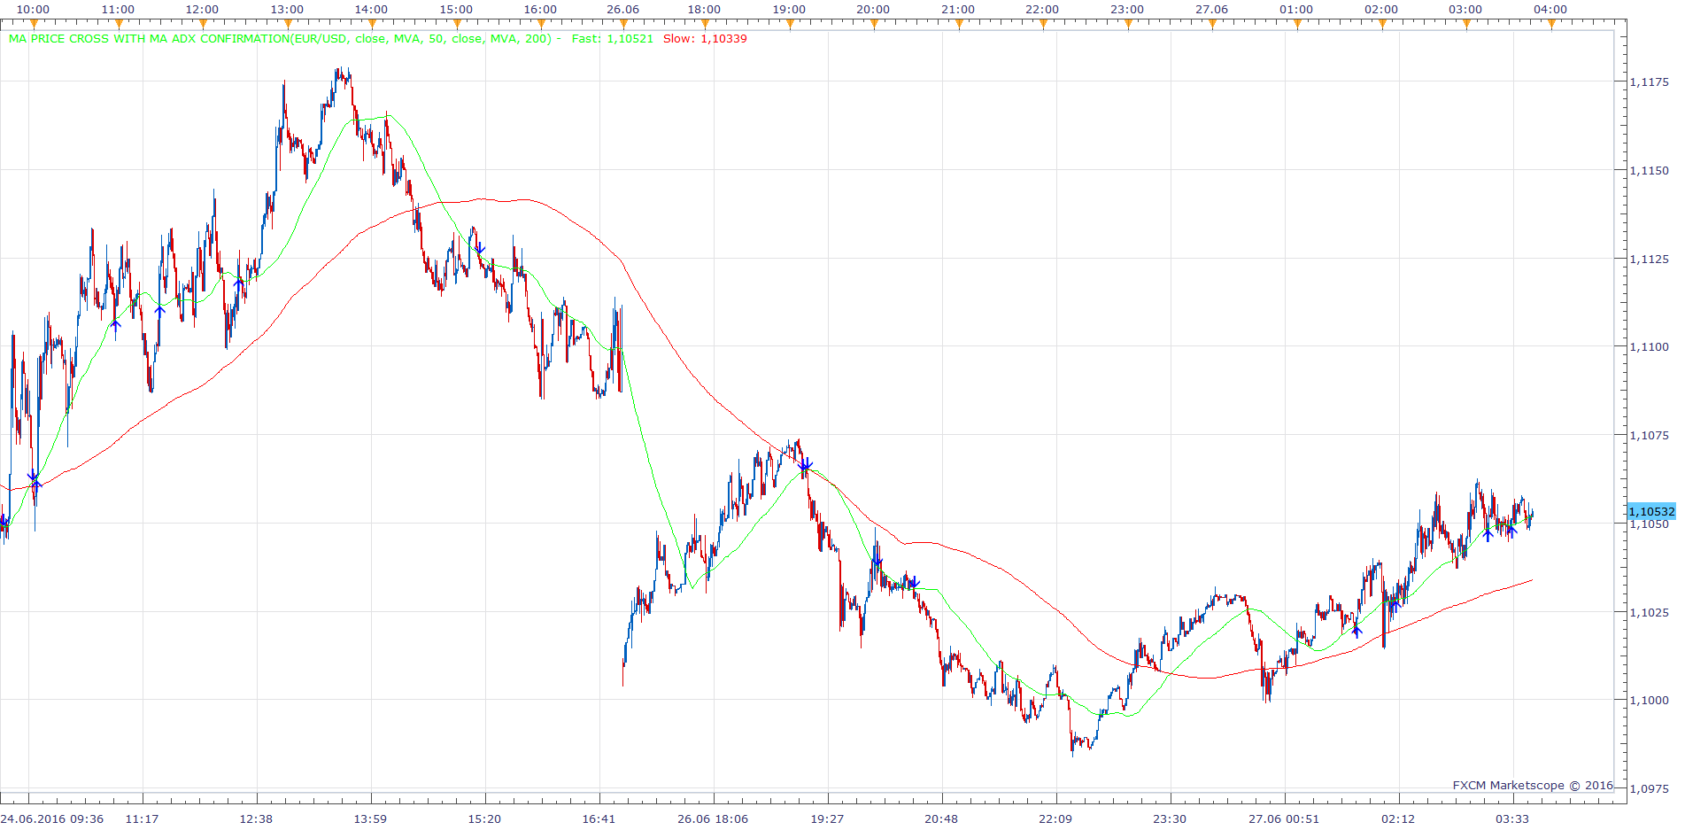Click the 1,1100 price axis label
The height and width of the screenshot is (830, 1685).
[1649, 346]
